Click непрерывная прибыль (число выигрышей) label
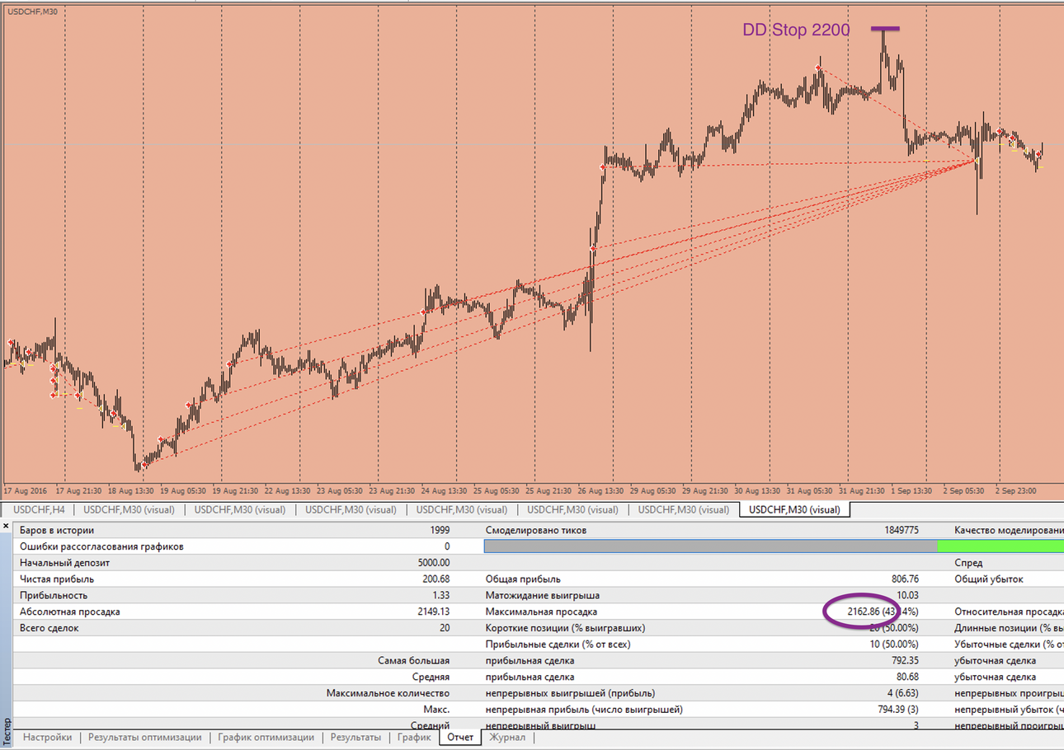Image resolution: width=1064 pixels, height=750 pixels. 585,709
